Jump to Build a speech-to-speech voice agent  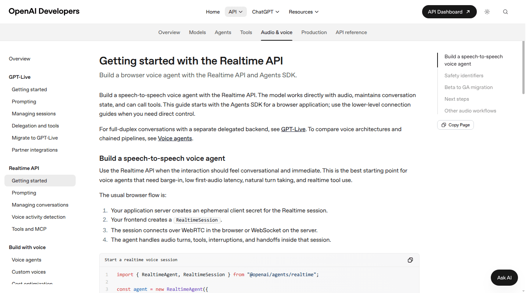click(x=474, y=60)
